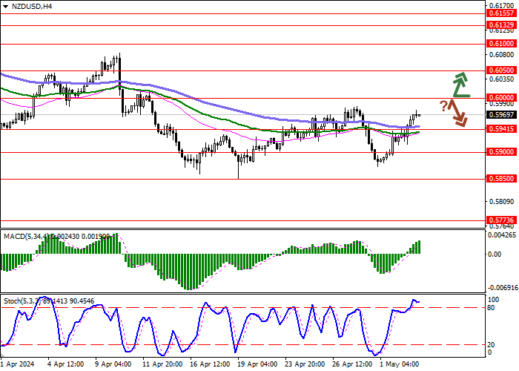Click the 0.60800 price axis value

[502, 55]
